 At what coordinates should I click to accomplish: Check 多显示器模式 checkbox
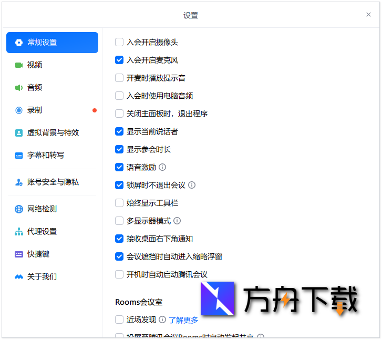(x=119, y=221)
